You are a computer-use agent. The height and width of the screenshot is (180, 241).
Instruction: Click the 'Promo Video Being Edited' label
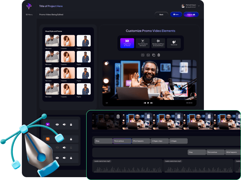pos(51,15)
